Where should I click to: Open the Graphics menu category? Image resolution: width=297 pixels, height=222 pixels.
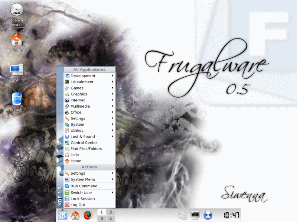[89, 94]
